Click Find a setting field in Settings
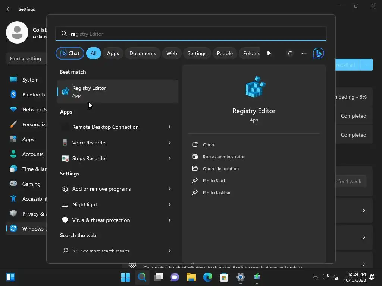382x286 pixels. (26, 58)
